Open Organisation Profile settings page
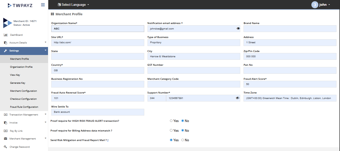Image resolution: width=340 pixels, height=151 pixels. [x=21, y=67]
